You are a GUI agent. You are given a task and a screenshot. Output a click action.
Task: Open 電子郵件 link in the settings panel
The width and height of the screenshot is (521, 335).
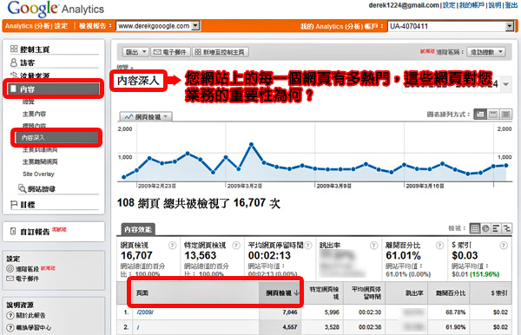[x=27, y=279]
